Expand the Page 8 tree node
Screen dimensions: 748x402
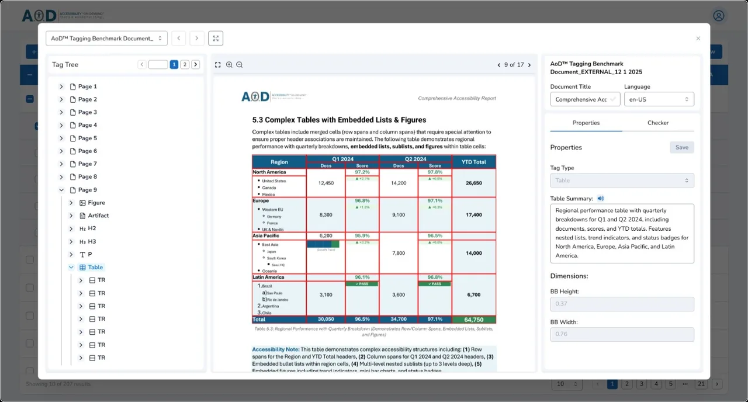(61, 176)
